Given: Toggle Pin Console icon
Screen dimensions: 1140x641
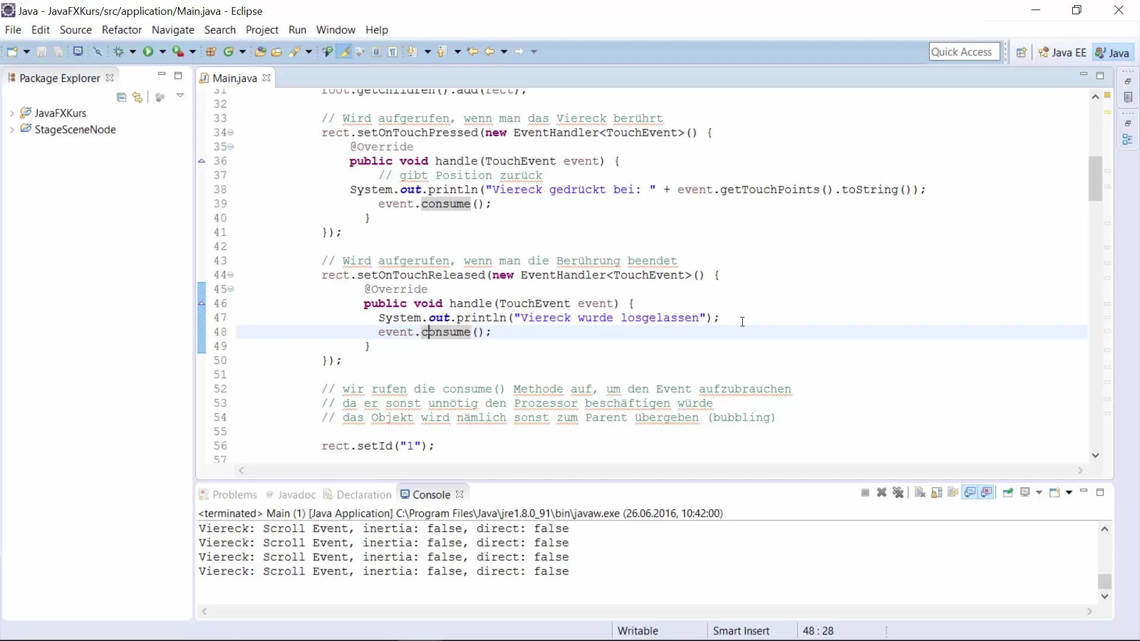Looking at the screenshot, I should tap(1008, 493).
